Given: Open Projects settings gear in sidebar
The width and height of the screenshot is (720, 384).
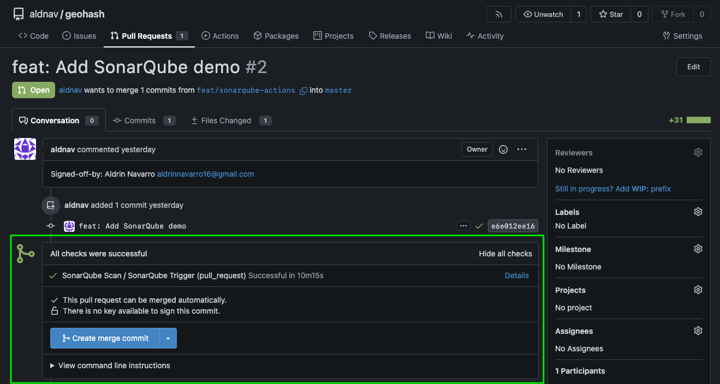Looking at the screenshot, I should tap(698, 290).
